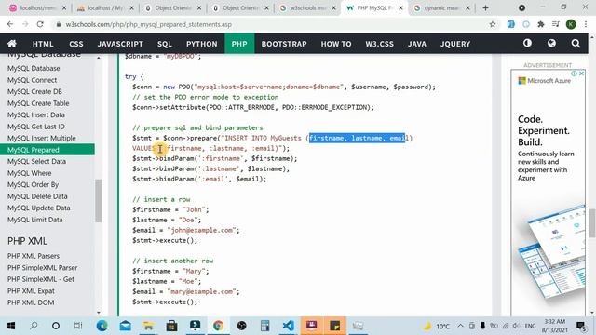Go to the W3Schools home icon

(x=12, y=44)
